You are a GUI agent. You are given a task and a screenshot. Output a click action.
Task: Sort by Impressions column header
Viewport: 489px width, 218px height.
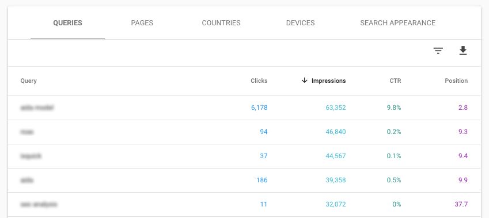click(329, 81)
